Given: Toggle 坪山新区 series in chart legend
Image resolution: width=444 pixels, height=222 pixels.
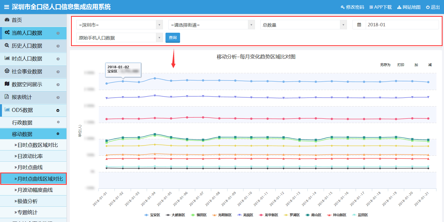Looking at the screenshot, I should (337, 215).
